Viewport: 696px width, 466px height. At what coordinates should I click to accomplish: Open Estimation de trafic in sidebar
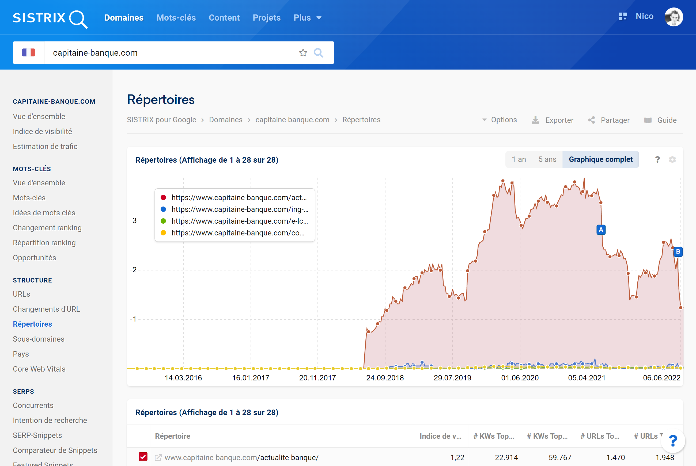coord(45,147)
